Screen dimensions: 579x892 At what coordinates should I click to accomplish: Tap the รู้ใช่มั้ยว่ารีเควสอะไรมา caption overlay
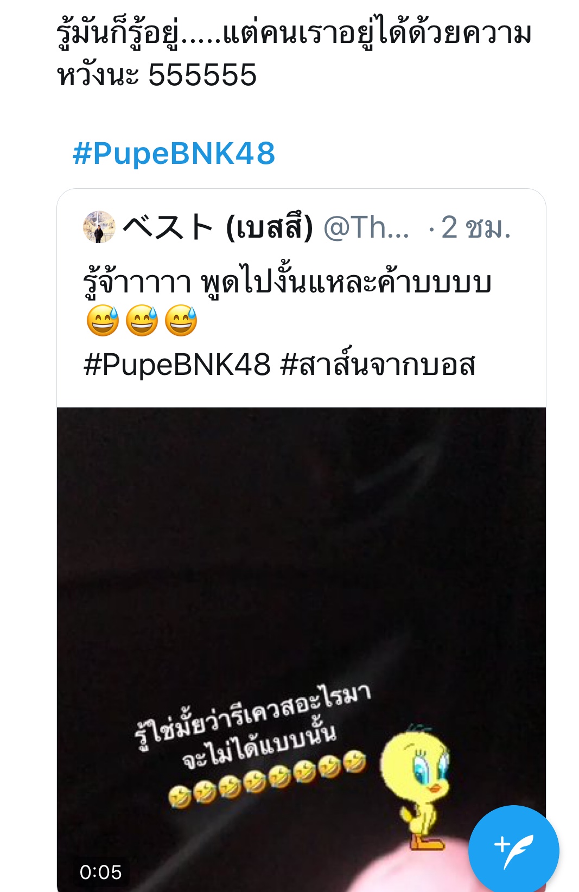tap(253, 716)
